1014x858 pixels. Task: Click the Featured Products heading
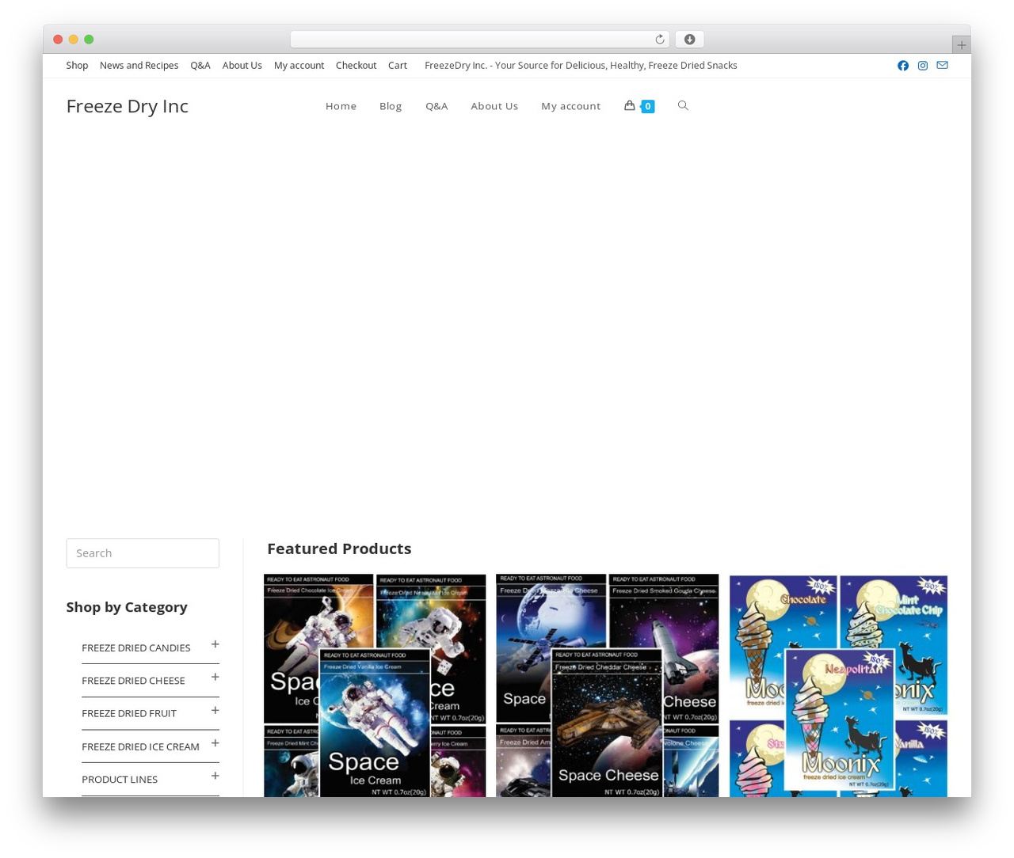(x=339, y=549)
